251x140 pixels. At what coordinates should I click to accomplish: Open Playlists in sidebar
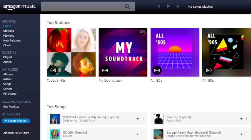pos(8,36)
